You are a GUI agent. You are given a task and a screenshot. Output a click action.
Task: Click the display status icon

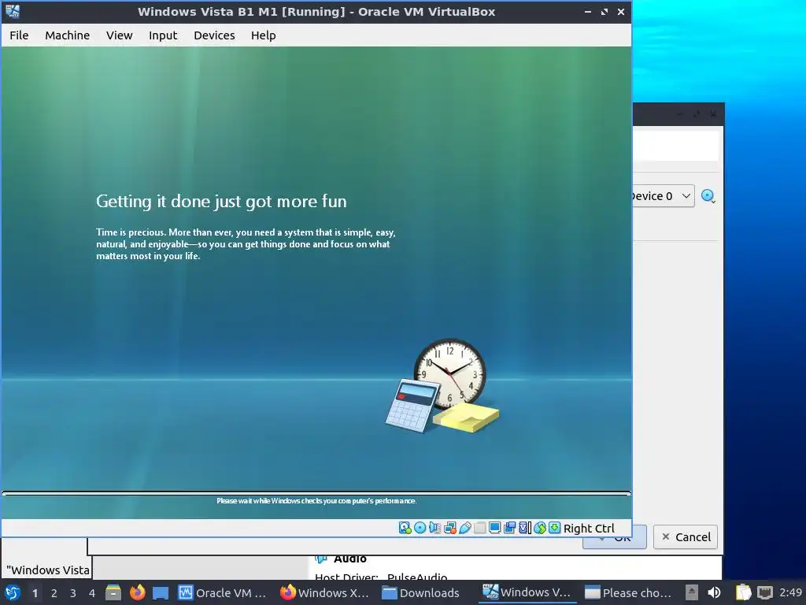click(494, 528)
